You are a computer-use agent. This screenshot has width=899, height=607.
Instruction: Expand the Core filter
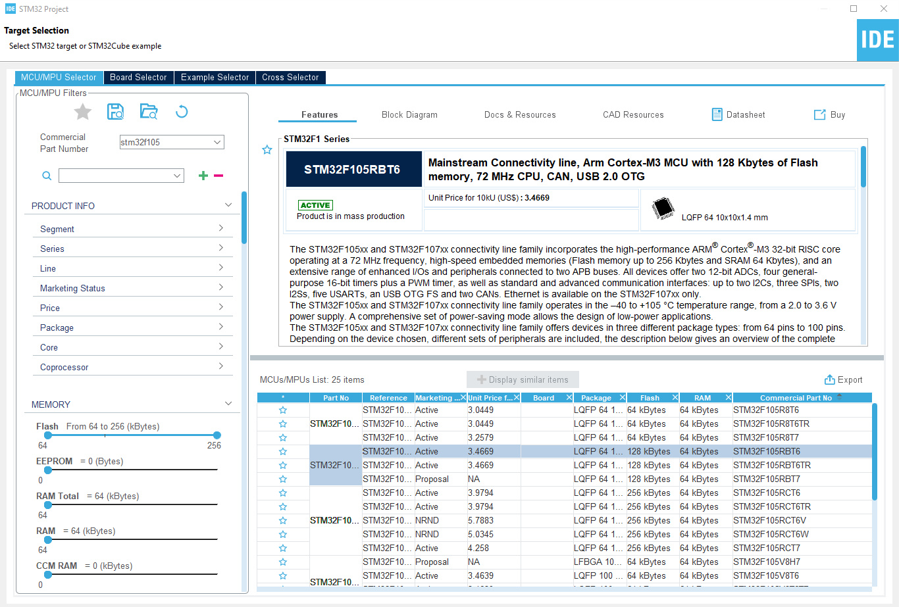pos(221,347)
